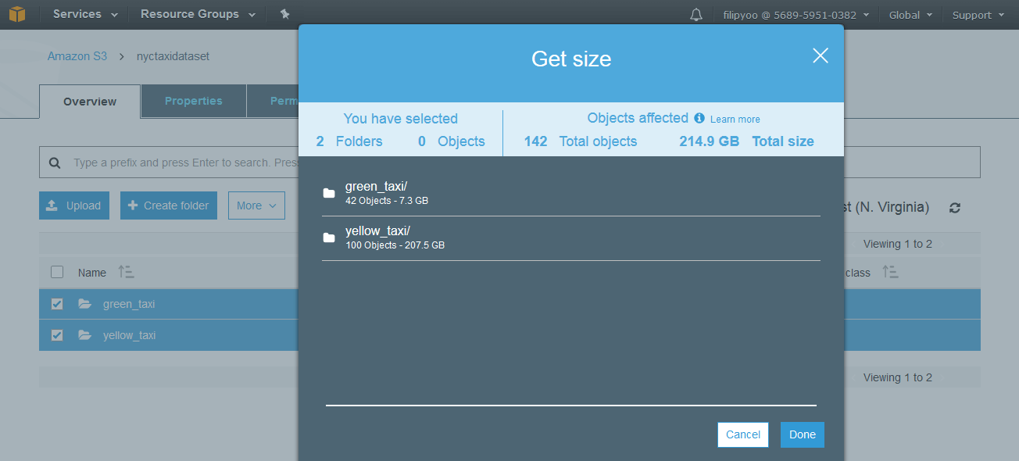Open the Support dropdown menu
1019x461 pixels.
click(977, 15)
